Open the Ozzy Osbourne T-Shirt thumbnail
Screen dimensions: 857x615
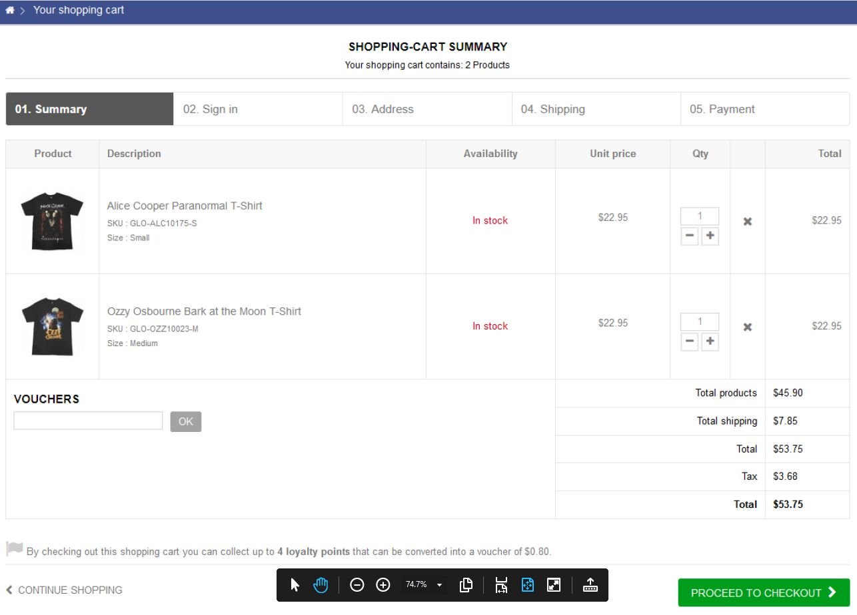(53, 326)
